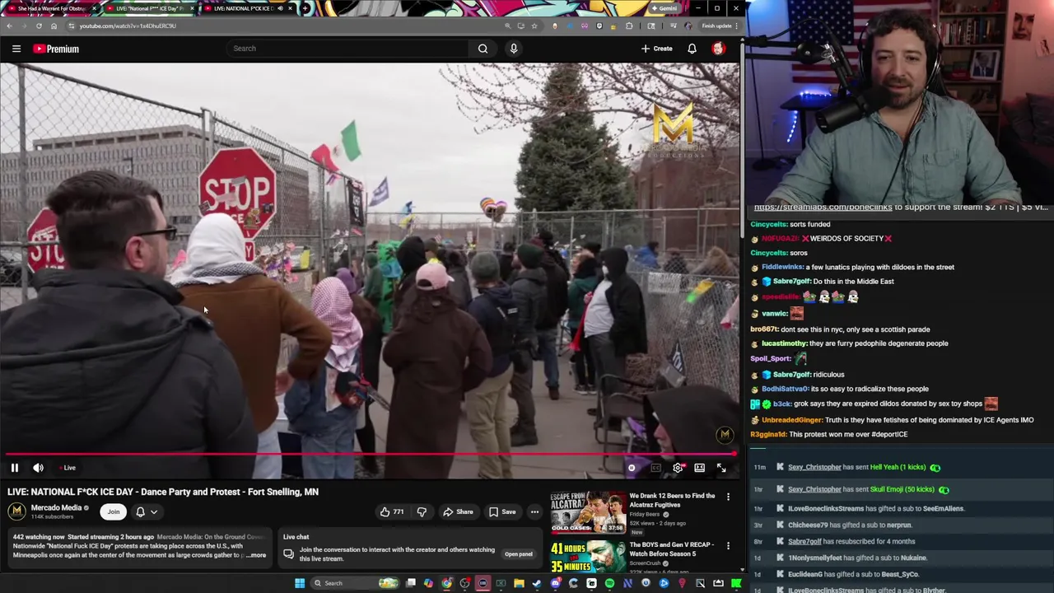The width and height of the screenshot is (1054, 593).
Task: Open the Mercado Media channel avatar
Action: [x=16, y=511]
